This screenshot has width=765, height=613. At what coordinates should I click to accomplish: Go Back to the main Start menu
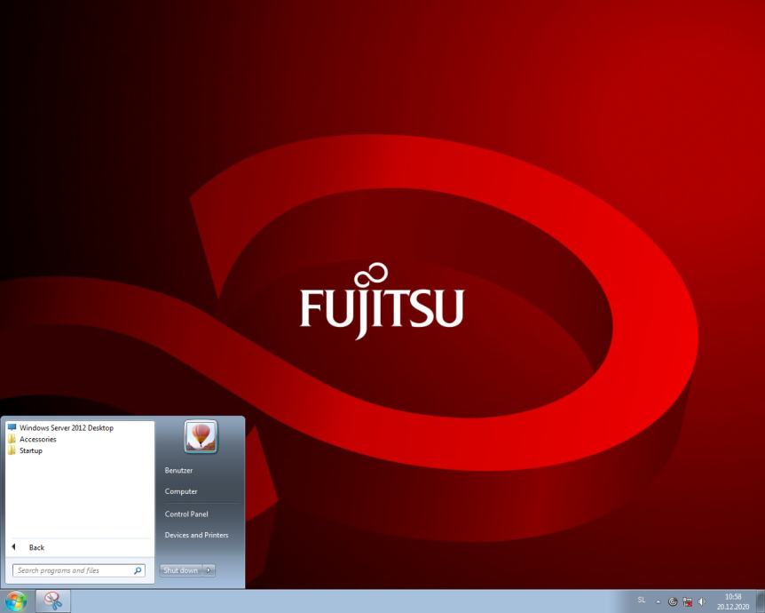(x=35, y=547)
